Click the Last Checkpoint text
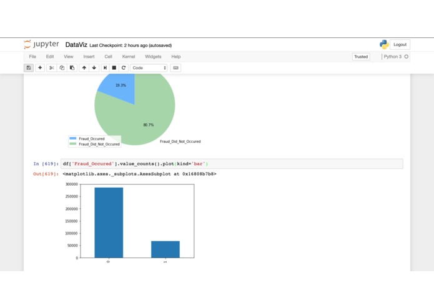The width and height of the screenshot is (434, 308). (x=131, y=46)
